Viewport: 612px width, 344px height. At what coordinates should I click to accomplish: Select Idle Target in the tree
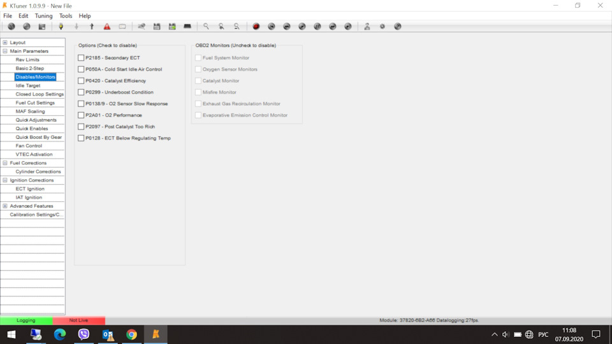tap(27, 85)
